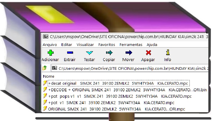213x121 pixels.
Task: Click the red X Apagar icon
Action: click(x=148, y=53)
